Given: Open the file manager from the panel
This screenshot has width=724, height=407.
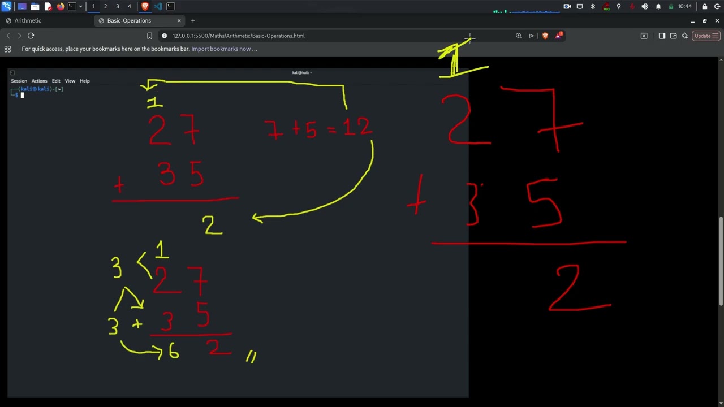Looking at the screenshot, I should tap(35, 6).
